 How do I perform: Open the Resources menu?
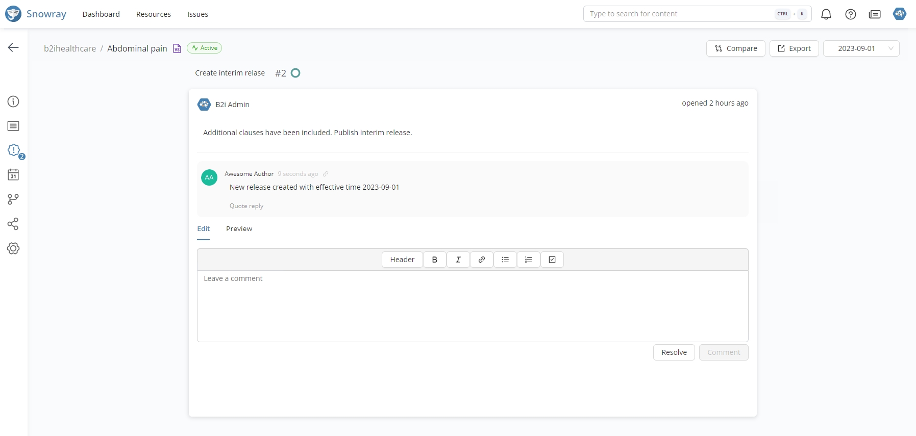tap(154, 14)
